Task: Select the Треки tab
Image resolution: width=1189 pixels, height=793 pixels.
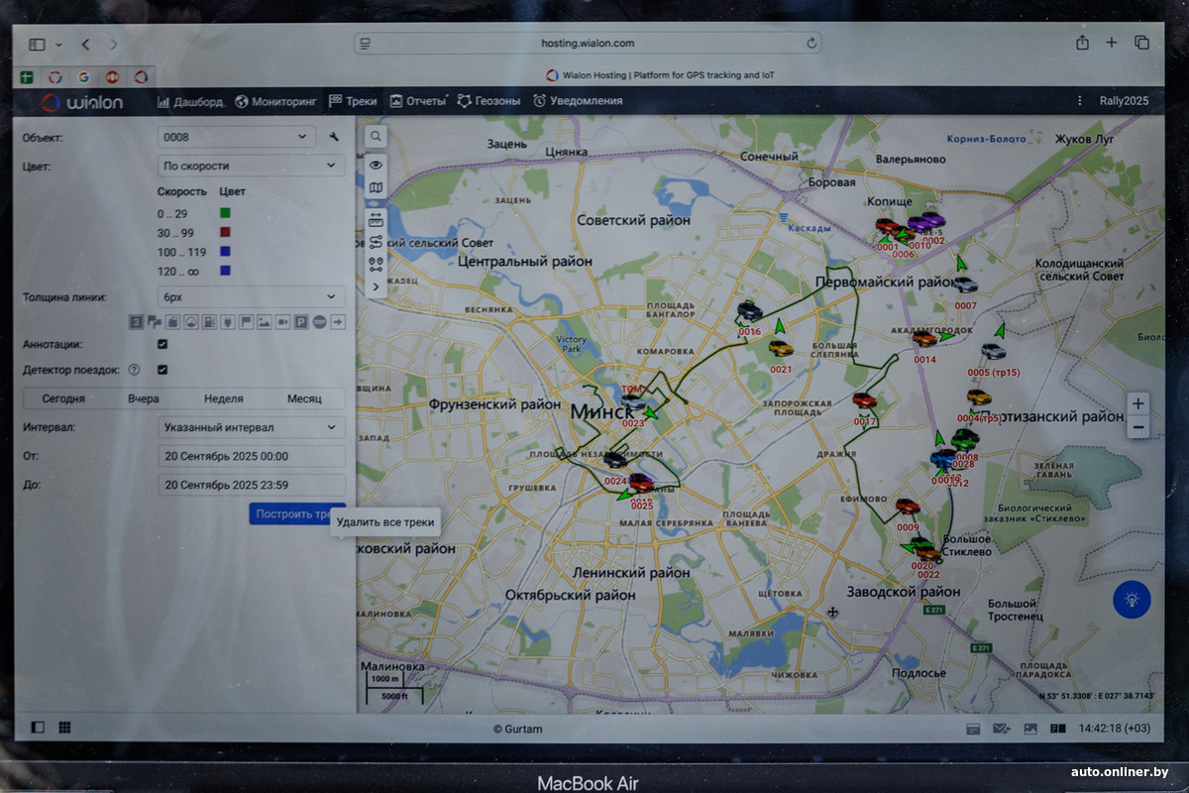Action: tap(353, 101)
